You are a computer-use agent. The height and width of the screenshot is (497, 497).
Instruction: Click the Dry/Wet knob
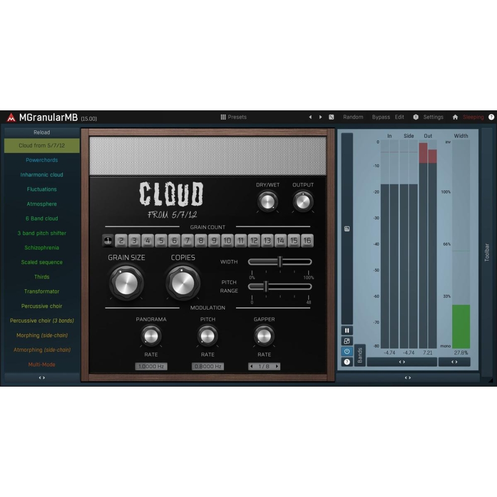pos(267,202)
